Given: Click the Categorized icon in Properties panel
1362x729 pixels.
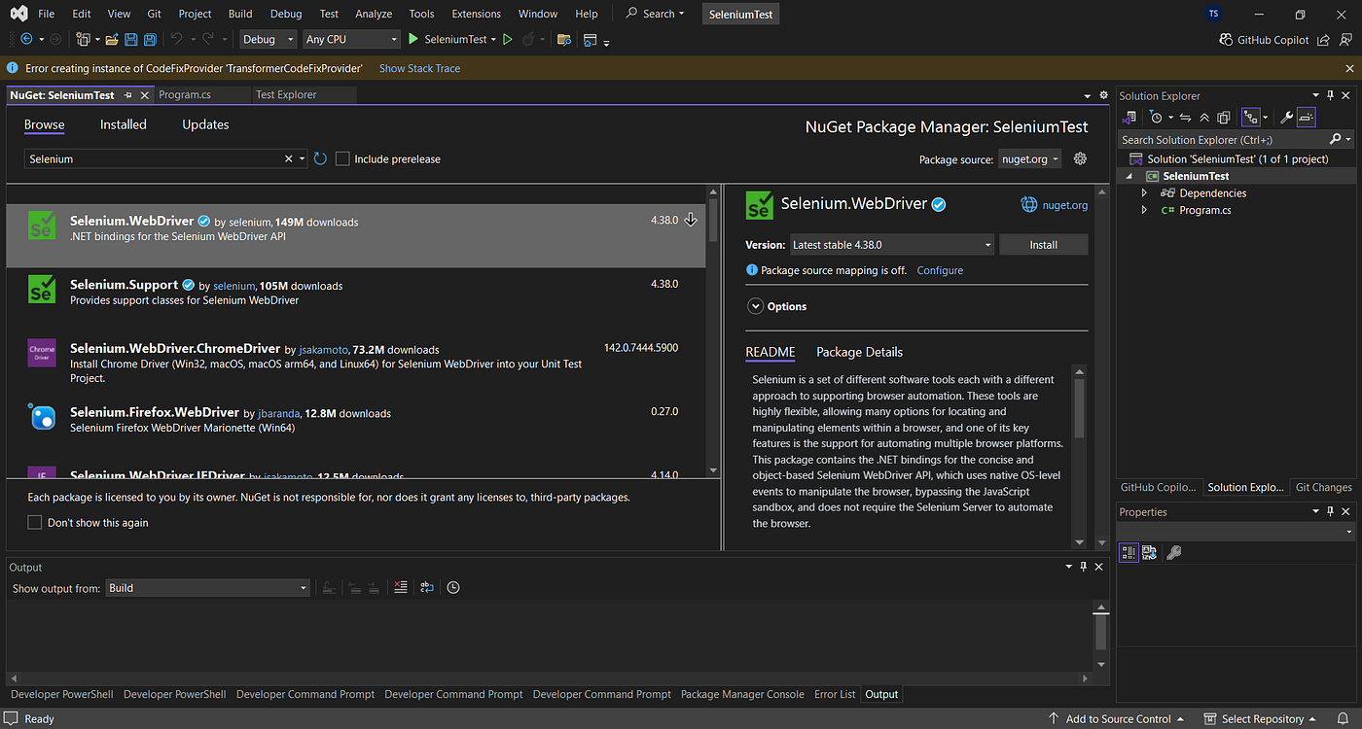Looking at the screenshot, I should click(x=1129, y=552).
